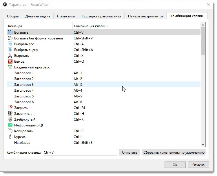
Task: Click the vertical scrollbar thumb
Action: [203, 41]
